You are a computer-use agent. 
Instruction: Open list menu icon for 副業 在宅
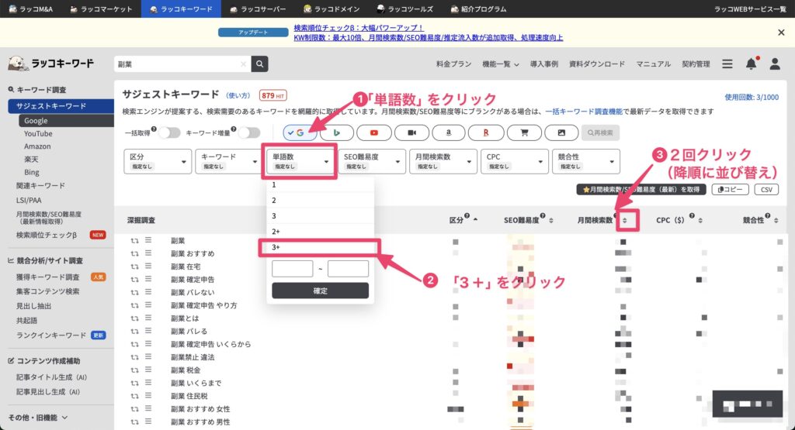[x=148, y=266]
